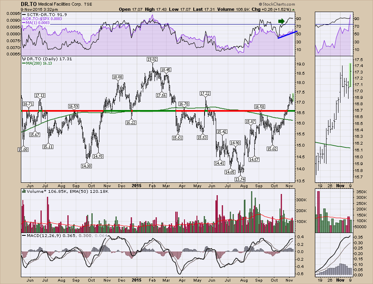This screenshot has height=284, width=373.
Task: Click the 13.74 low price label
Action: coord(240,179)
